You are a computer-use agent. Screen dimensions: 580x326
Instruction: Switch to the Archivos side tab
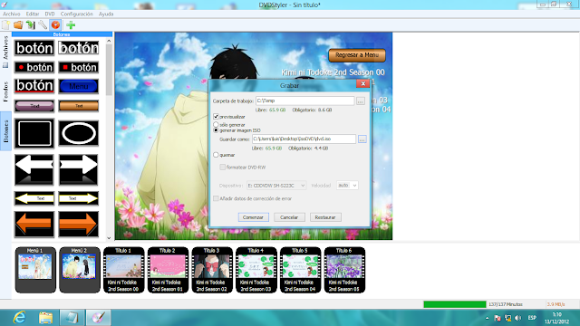(x=5, y=52)
